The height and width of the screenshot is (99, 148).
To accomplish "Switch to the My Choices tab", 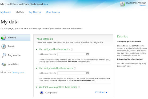I will point(35,12).
